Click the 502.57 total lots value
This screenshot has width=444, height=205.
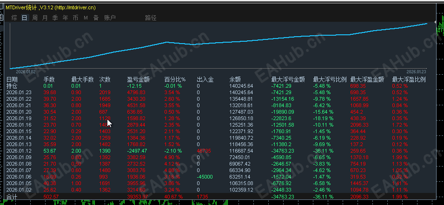point(51,197)
